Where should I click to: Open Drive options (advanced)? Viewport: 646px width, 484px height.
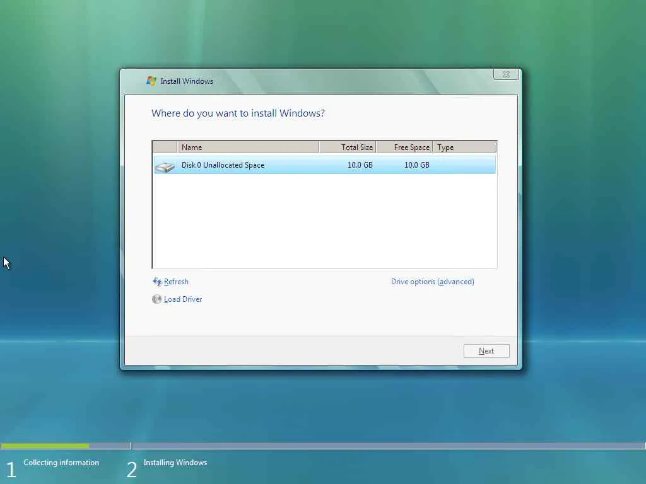tap(433, 282)
